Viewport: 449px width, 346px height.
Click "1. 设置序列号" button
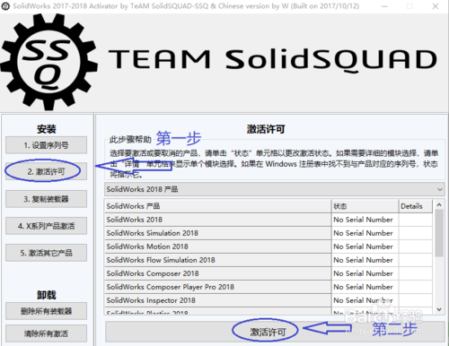click(46, 145)
